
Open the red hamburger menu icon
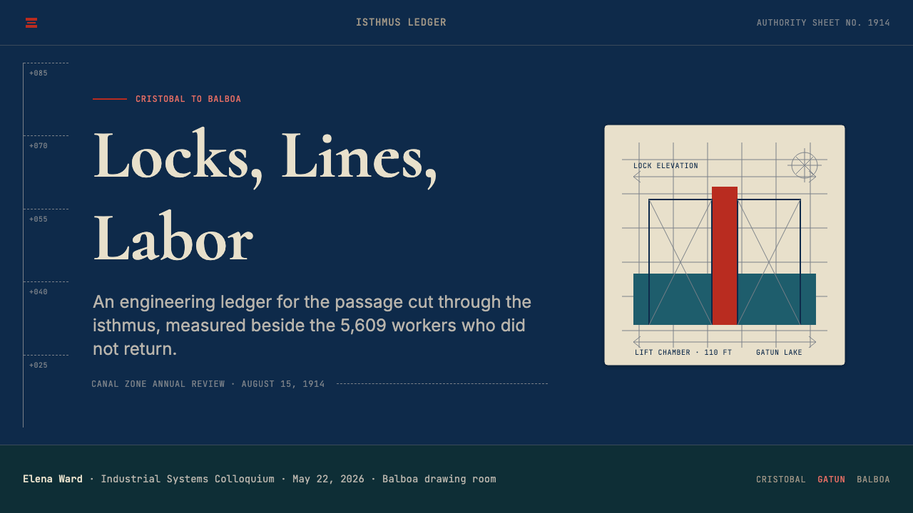tap(31, 23)
